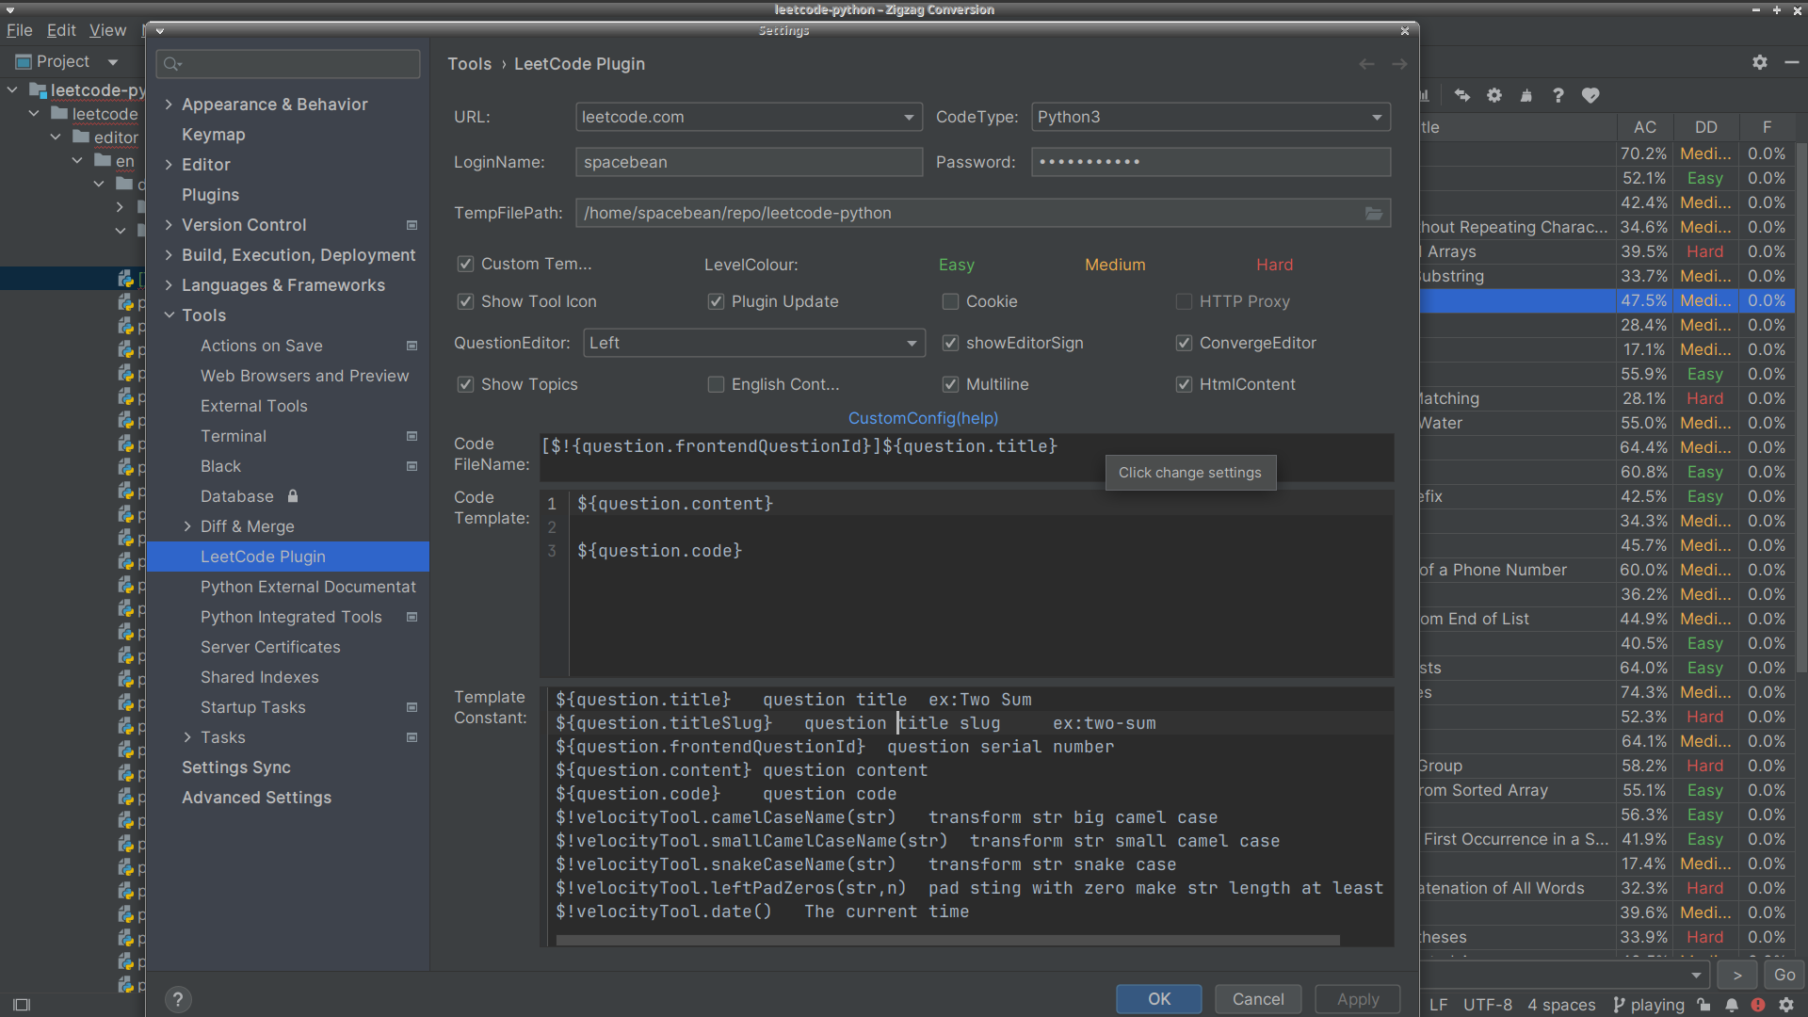Screen dimensions: 1808x1017
Task: Open the URL leetcode.com dropdown
Action: coord(749,118)
